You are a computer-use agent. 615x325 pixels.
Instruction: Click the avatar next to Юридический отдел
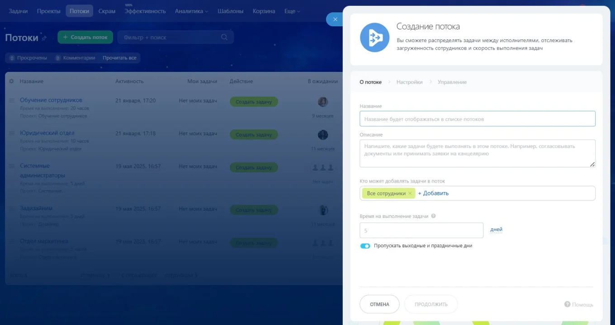pos(322,135)
